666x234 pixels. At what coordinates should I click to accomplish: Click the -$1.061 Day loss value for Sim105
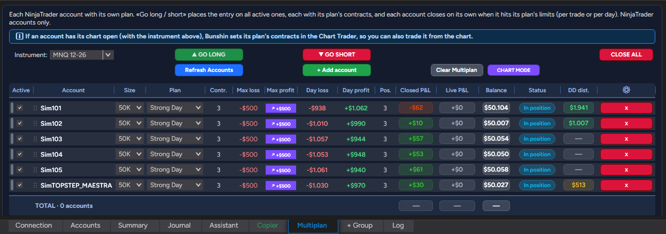(x=317, y=170)
